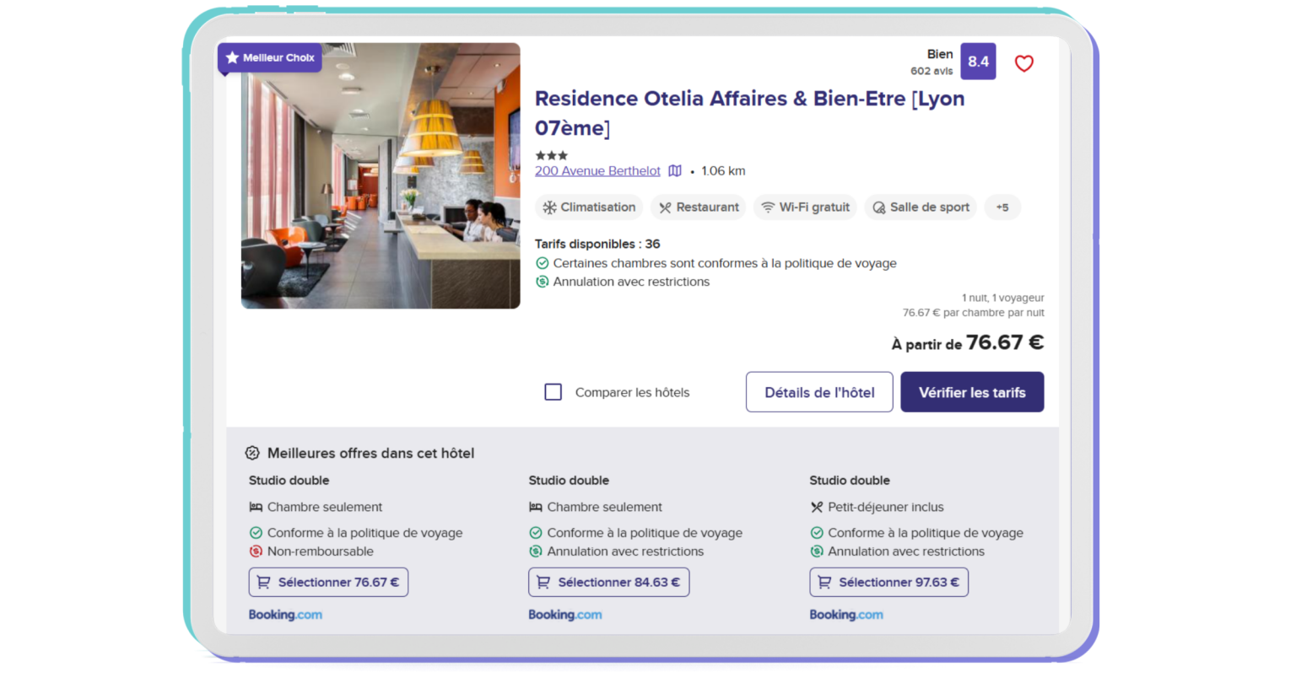Click the Wi-Fi gratuit amenity chip
Viewport: 1296px width, 678px height.
coord(805,207)
